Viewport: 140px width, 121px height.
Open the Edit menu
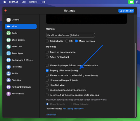pos(24,2)
